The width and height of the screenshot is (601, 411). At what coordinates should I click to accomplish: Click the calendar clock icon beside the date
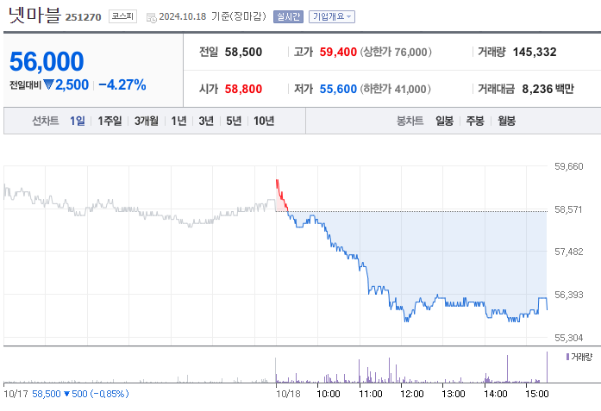point(152,17)
